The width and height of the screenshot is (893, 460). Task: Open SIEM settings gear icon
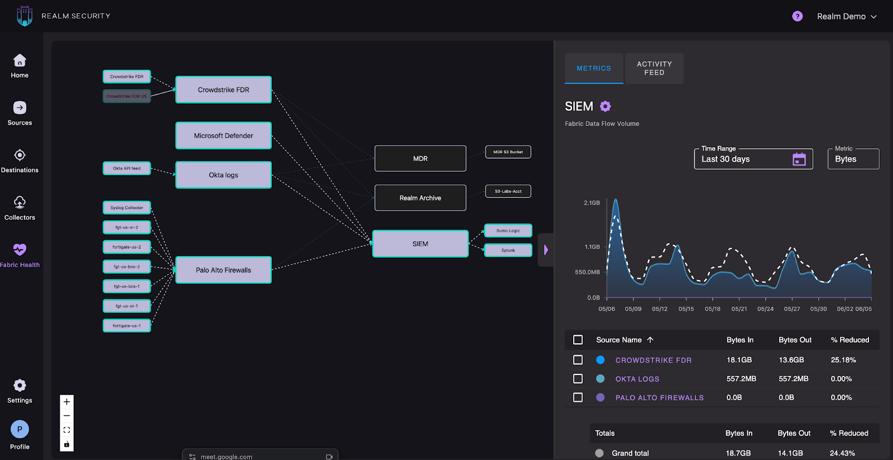[x=605, y=106]
